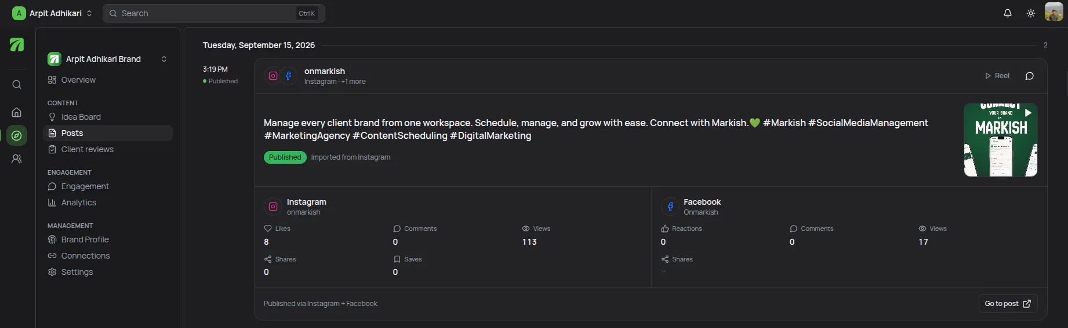Click the Instagram icon in post header
The image size is (1068, 328).
coord(273,76)
